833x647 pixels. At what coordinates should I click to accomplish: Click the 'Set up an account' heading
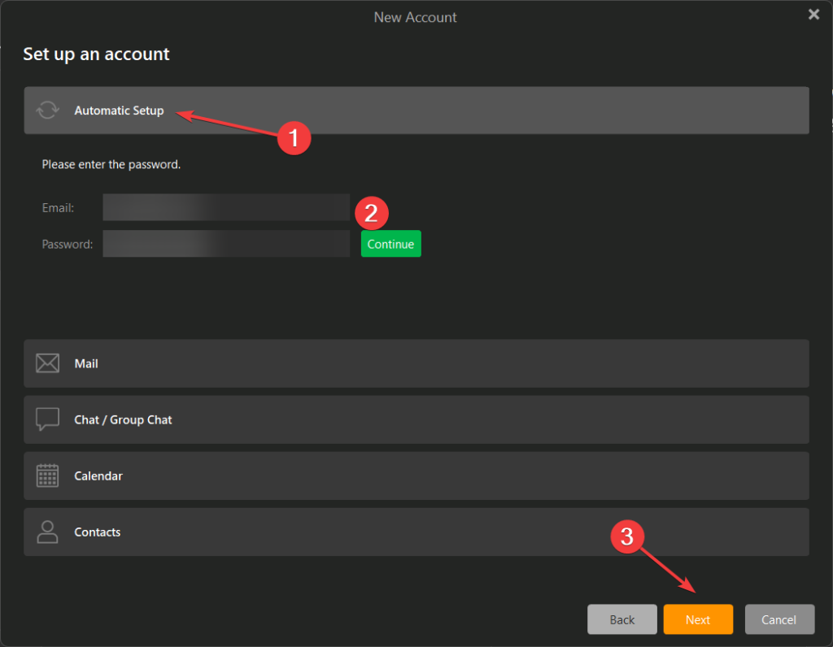pos(96,54)
